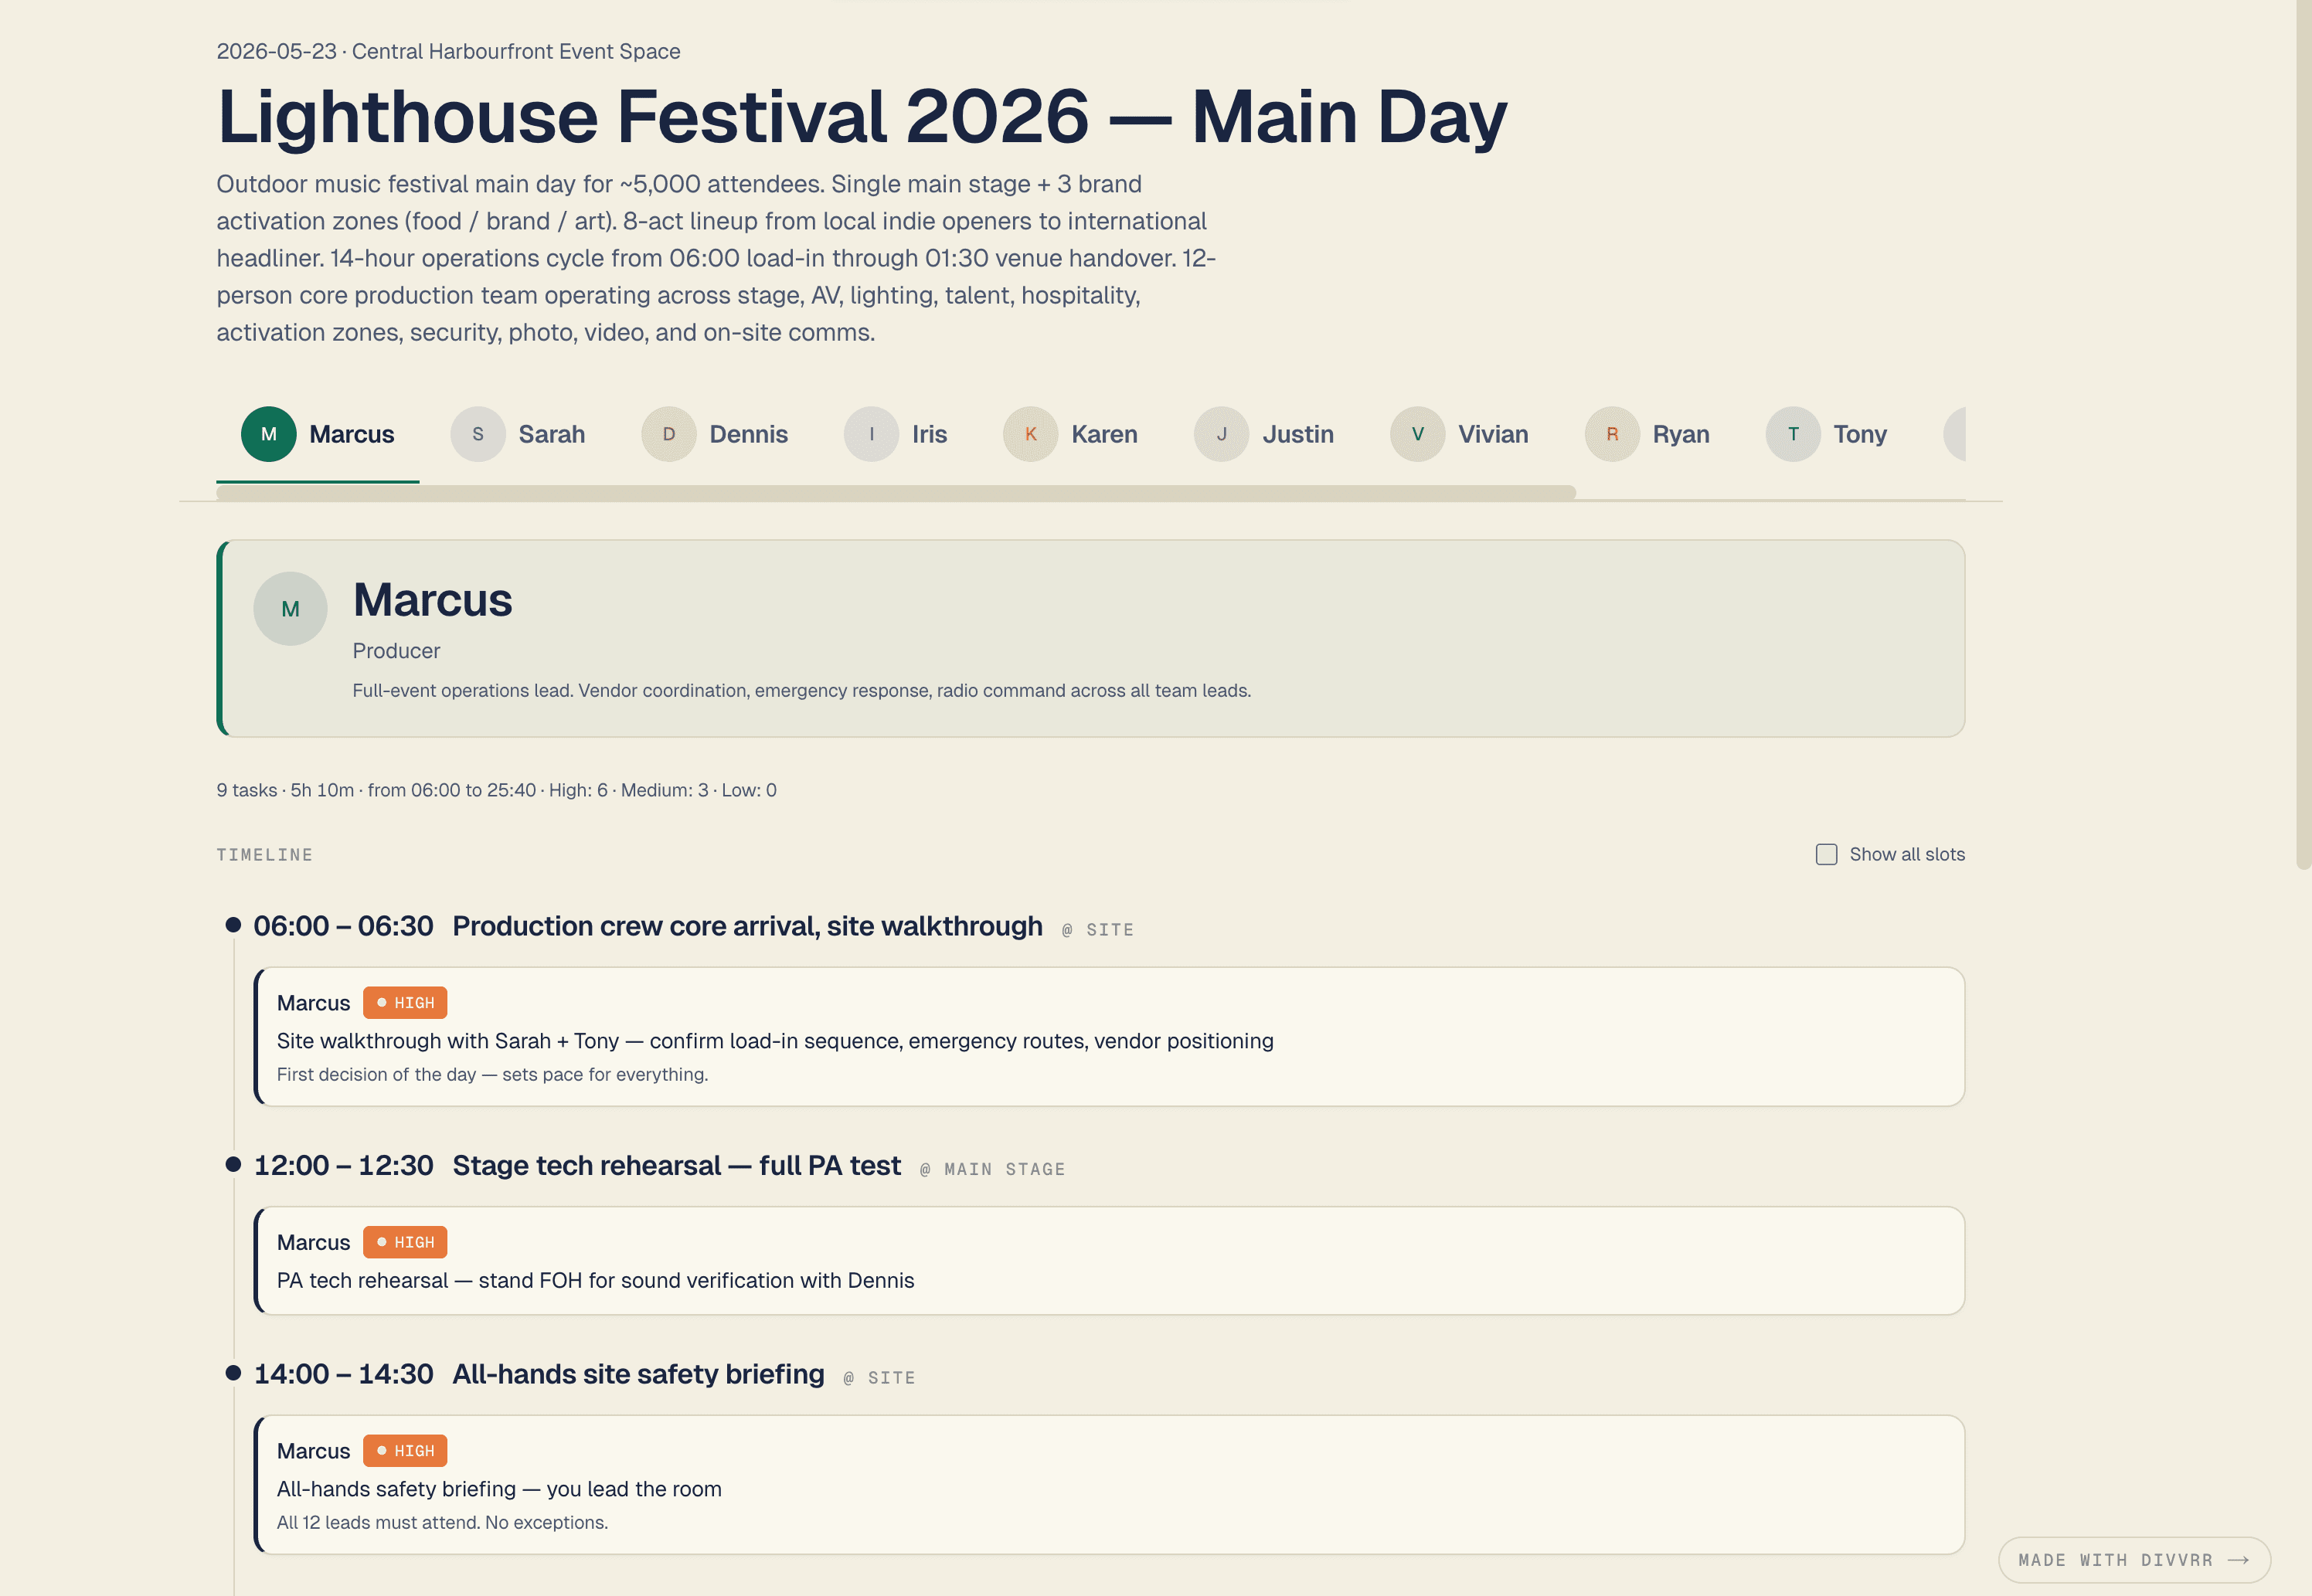The height and width of the screenshot is (1596, 2312).
Task: Click HIGH badge on safety briefing task
Action: pyautogui.click(x=405, y=1451)
